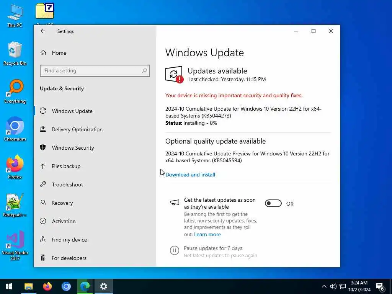The height and width of the screenshot is (294, 392).
Task: Open the 7-Zip folder icon on desktop
Action: pyautogui.click(x=45, y=11)
